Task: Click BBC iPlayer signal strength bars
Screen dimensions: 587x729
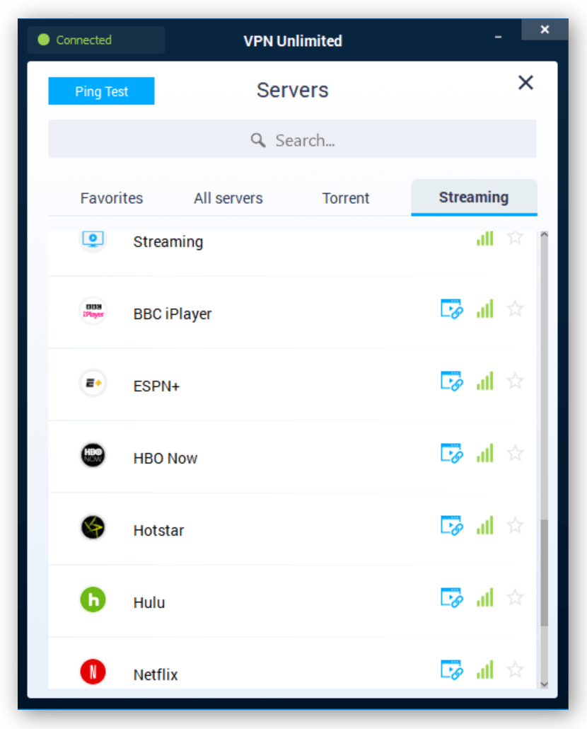Action: (x=485, y=309)
